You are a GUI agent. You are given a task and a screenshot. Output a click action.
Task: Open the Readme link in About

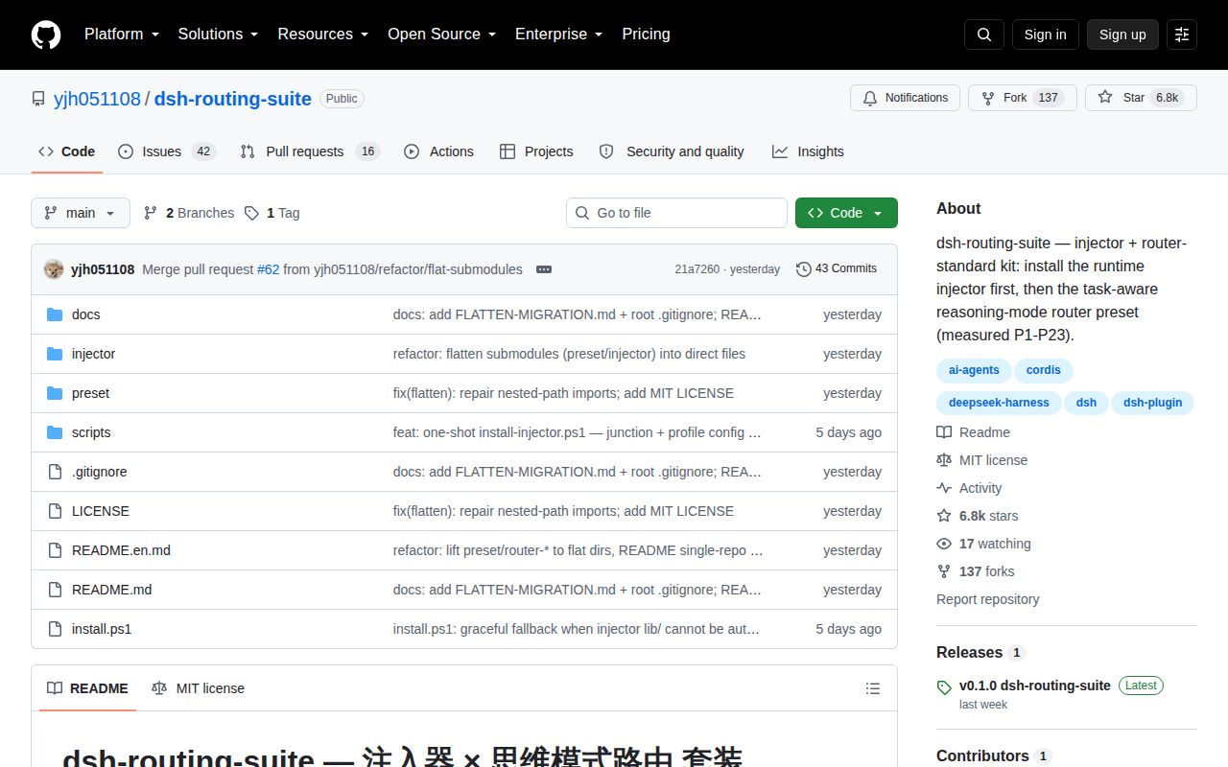coord(974,432)
